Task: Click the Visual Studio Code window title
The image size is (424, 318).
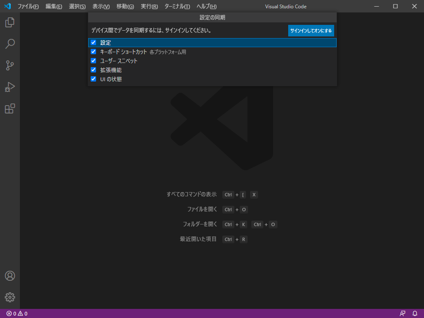Action: click(x=286, y=7)
